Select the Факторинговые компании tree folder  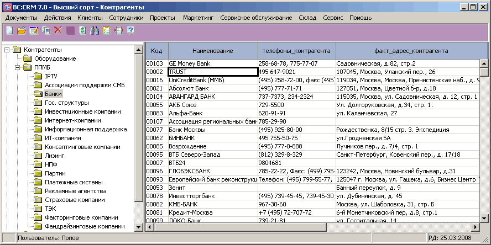tap(81, 217)
